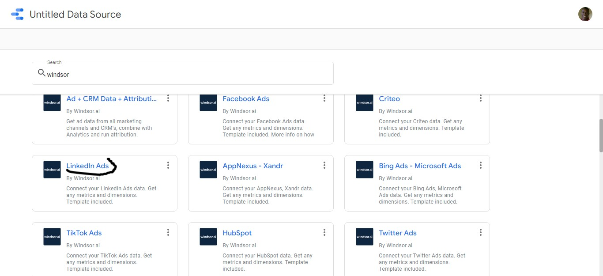The image size is (603, 276).
Task: Click the search field containing windsor
Action: (183, 73)
